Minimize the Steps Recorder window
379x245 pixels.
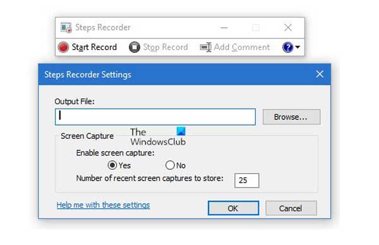coord(224,28)
